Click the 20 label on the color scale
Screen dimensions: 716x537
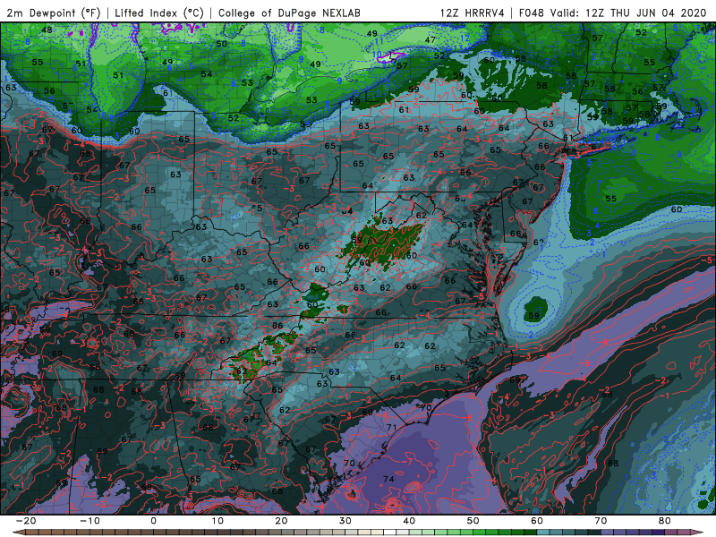pos(281,521)
